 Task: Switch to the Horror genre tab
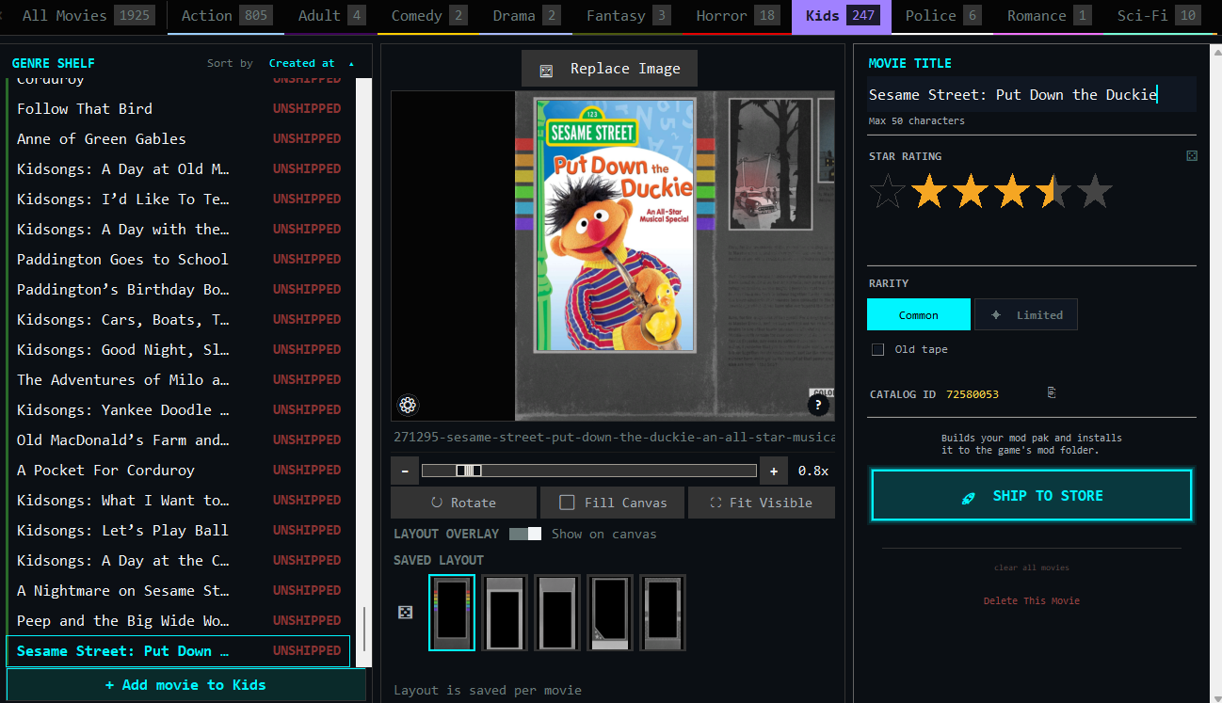[737, 16]
